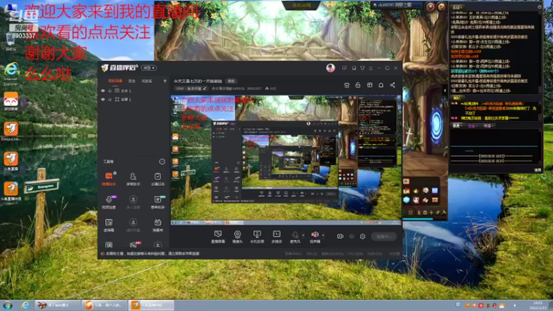The image size is (553, 311).
Task: Click the 清屏 button in game chat
Action: 537,170
